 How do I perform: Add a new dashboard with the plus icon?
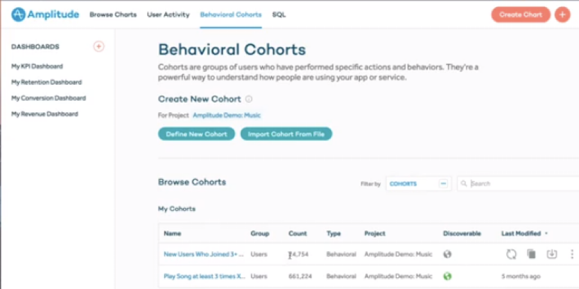pyautogui.click(x=99, y=47)
